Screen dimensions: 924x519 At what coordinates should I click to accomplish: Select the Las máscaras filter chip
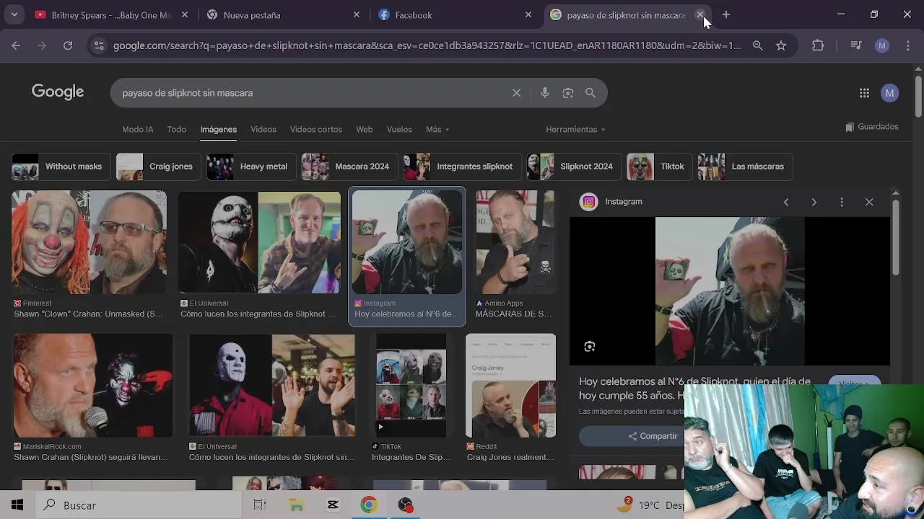745,167
